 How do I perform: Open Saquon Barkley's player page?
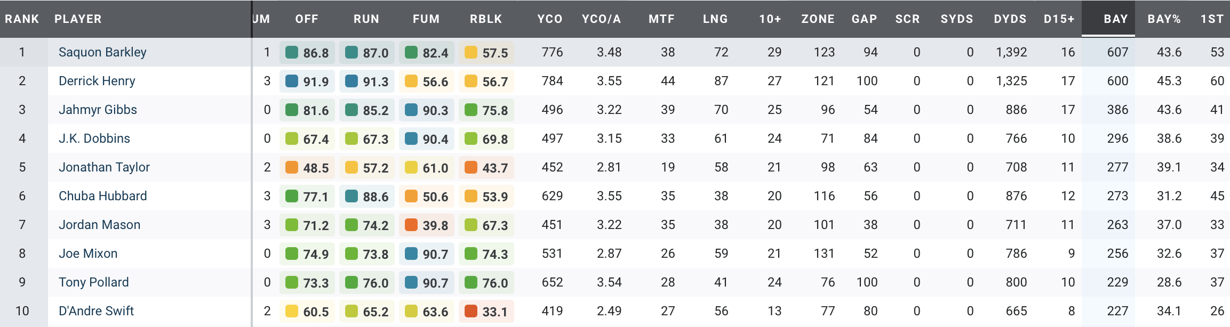point(102,52)
